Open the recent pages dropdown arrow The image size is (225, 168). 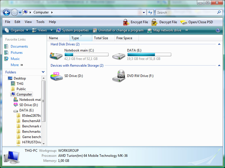click(20, 13)
